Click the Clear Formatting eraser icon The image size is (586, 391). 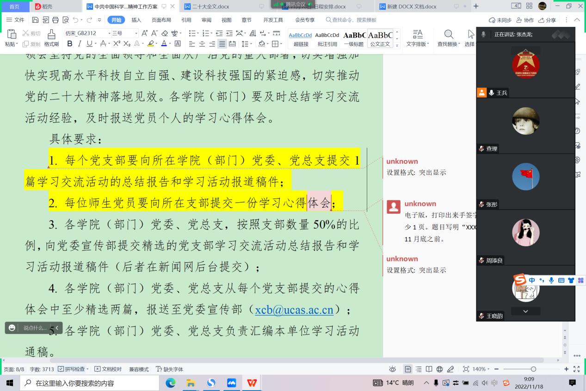pyautogui.click(x=165, y=33)
